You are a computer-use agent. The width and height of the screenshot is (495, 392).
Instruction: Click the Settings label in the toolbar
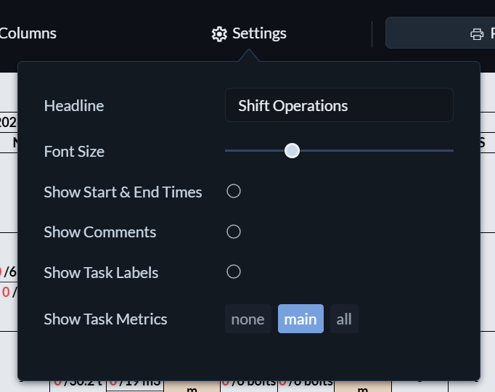259,33
